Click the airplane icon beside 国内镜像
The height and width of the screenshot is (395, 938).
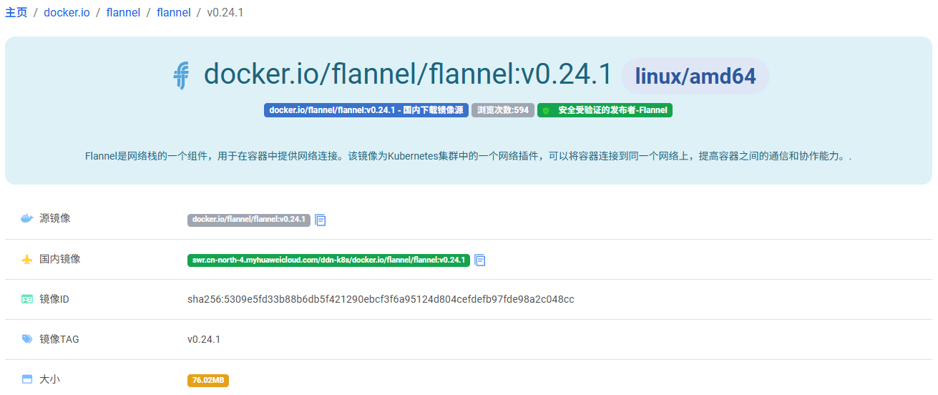tap(27, 259)
